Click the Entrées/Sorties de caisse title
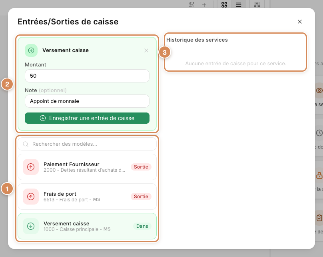Image resolution: width=323 pixels, height=257 pixels. pos(68,22)
